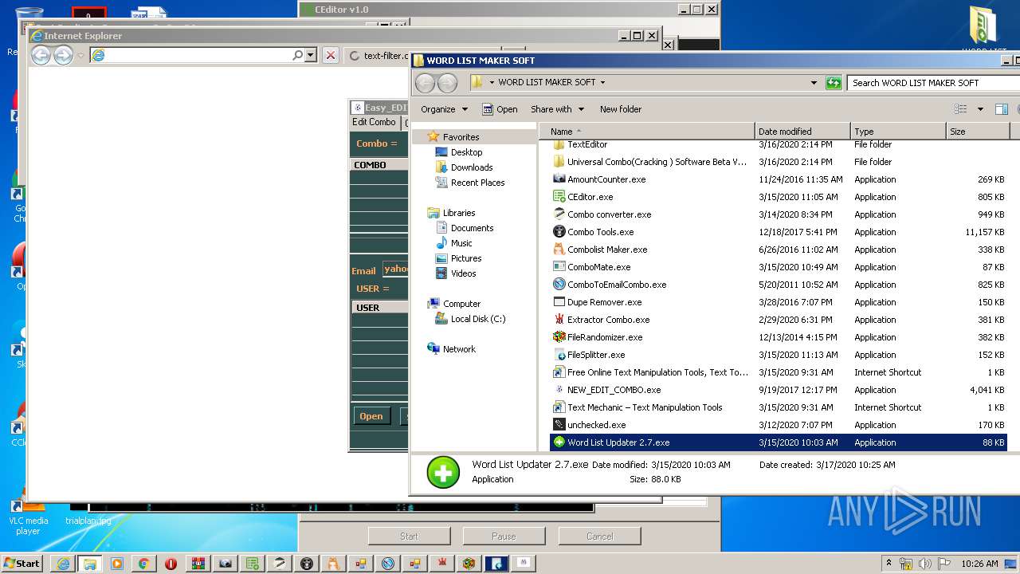This screenshot has height=574, width=1020.
Task: Expand WORD LIST MAKER SOFT breadcrumb arrow
Action: click(x=602, y=83)
